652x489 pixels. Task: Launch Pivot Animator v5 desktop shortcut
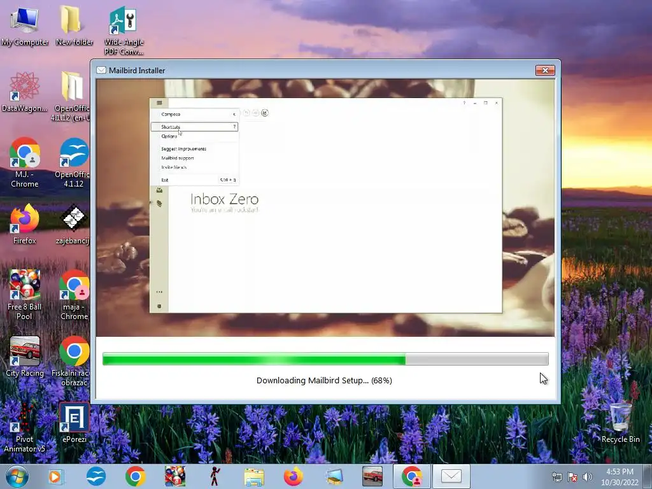pos(25,427)
